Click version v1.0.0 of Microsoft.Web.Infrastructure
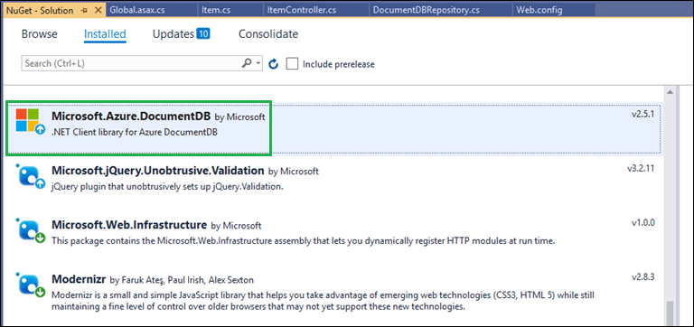The width and height of the screenshot is (694, 327). [x=642, y=222]
